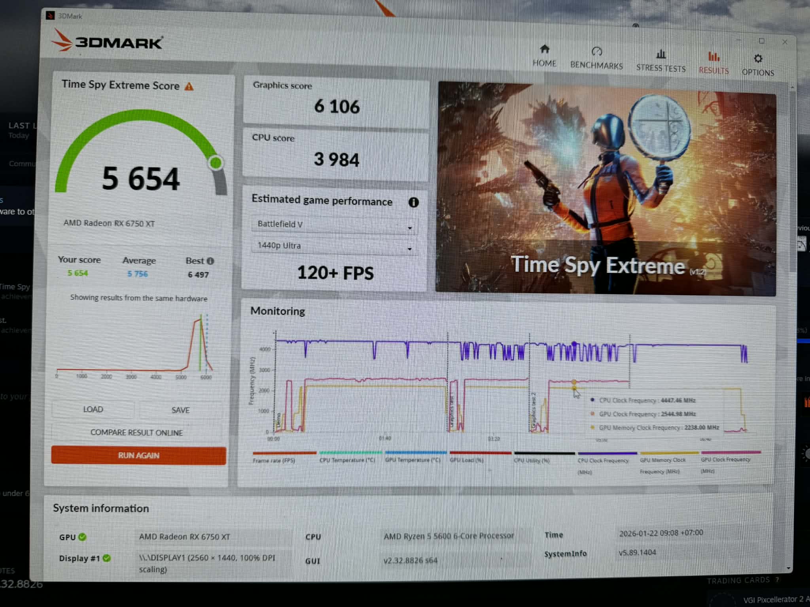
Task: Click the score warning triangle icon
Action: (189, 87)
